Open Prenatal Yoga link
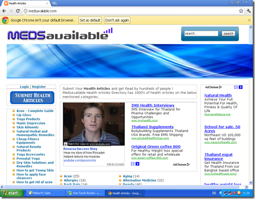This screenshot has width=255, height=199. click(28, 159)
